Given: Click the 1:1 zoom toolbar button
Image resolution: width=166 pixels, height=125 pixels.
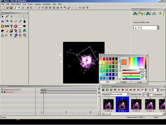Looking at the screenshot, I should 80,8.
